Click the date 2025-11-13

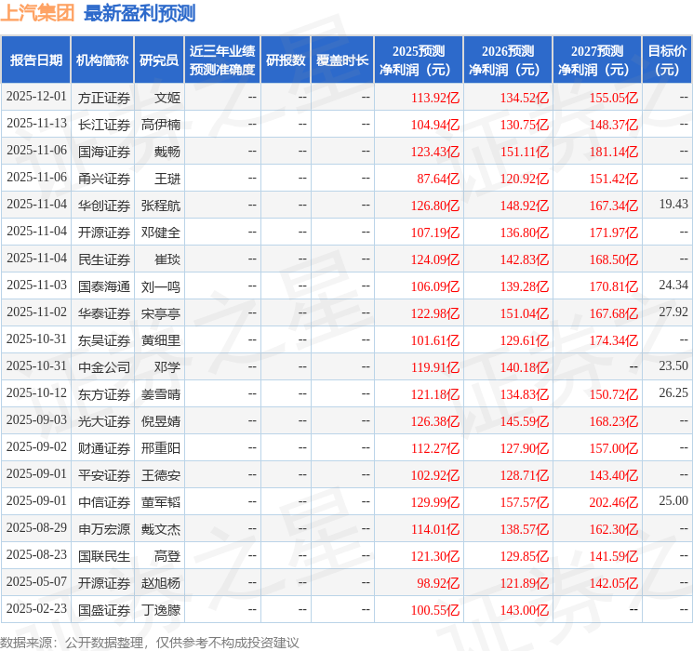tap(36, 123)
